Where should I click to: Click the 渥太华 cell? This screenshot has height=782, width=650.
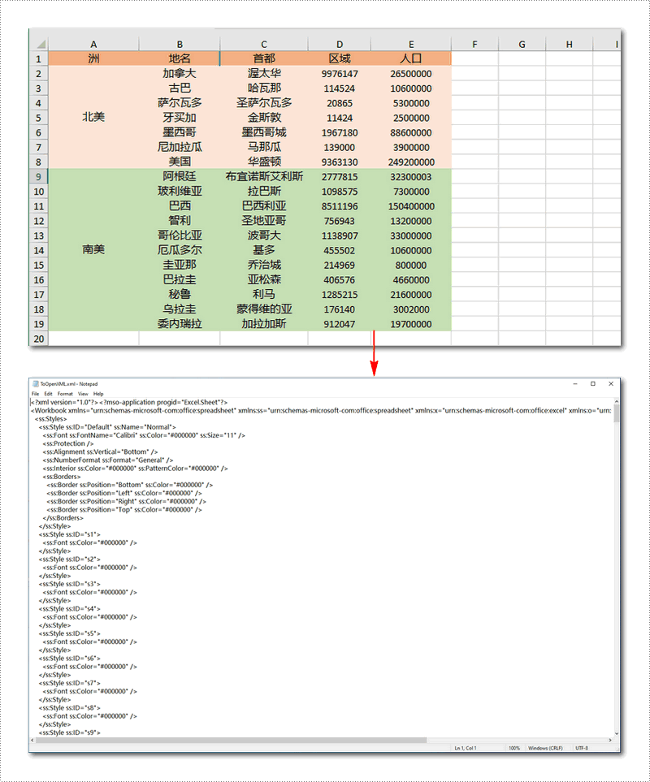pyautogui.click(x=264, y=73)
